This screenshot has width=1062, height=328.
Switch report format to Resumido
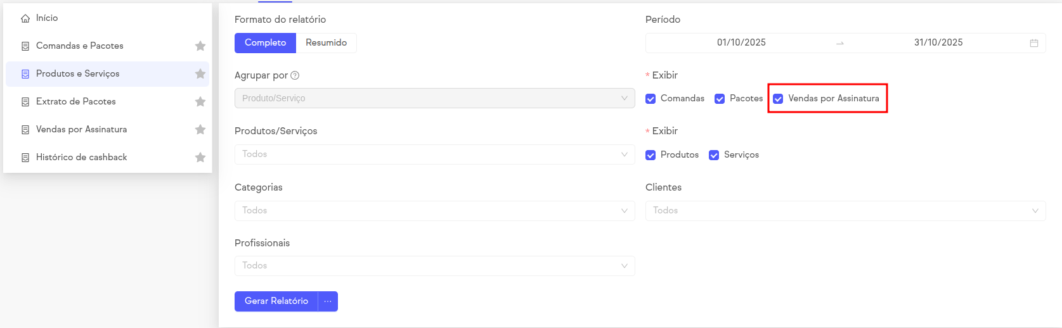(326, 42)
